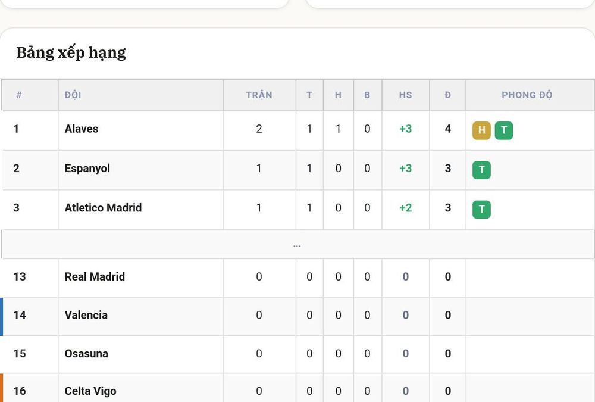Select Valencia in the standings
This screenshot has height=402, width=595.
(x=86, y=315)
